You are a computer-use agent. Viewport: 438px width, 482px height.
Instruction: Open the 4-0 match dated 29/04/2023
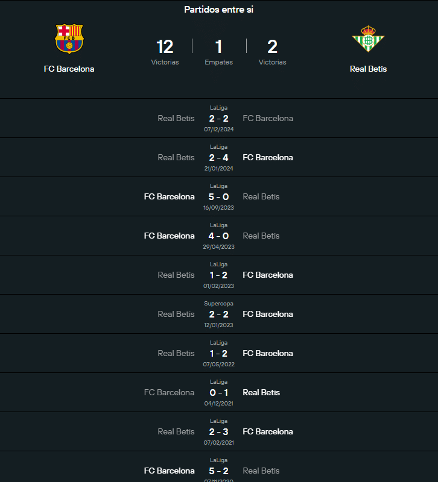click(x=218, y=236)
